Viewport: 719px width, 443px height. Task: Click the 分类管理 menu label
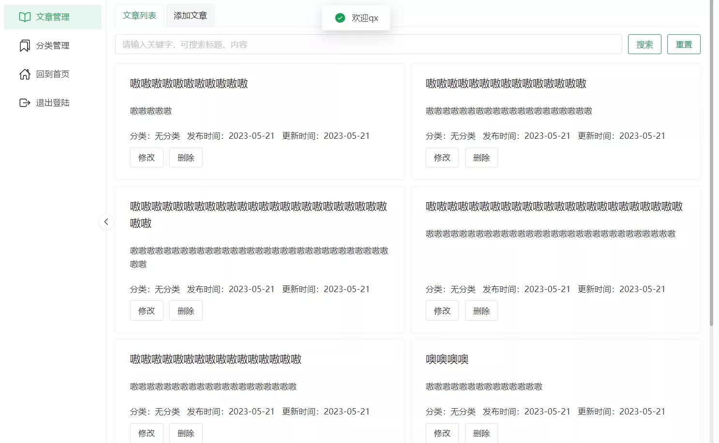(53, 45)
